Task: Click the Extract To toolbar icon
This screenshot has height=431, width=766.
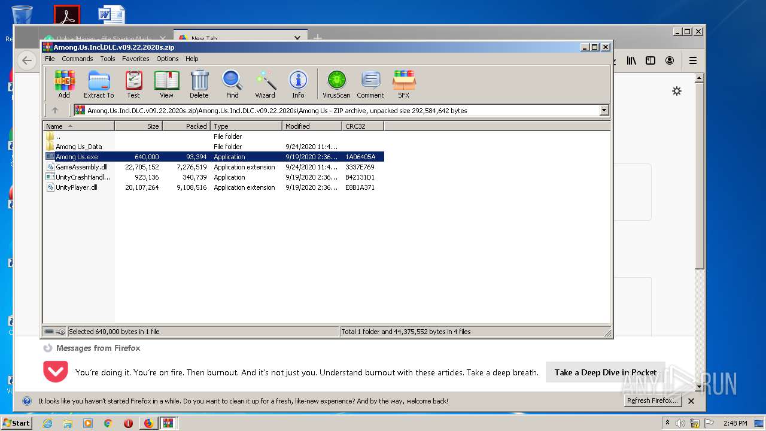Action: 99,84
